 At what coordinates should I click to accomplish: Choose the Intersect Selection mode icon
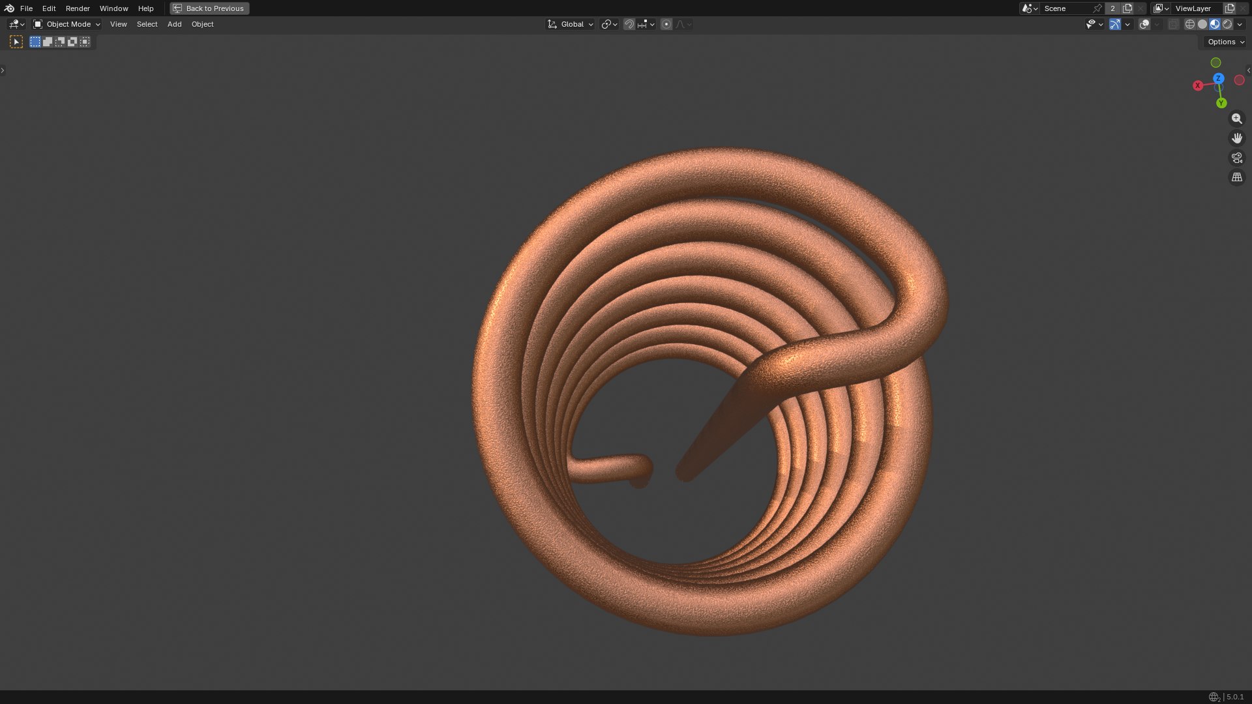[85, 42]
